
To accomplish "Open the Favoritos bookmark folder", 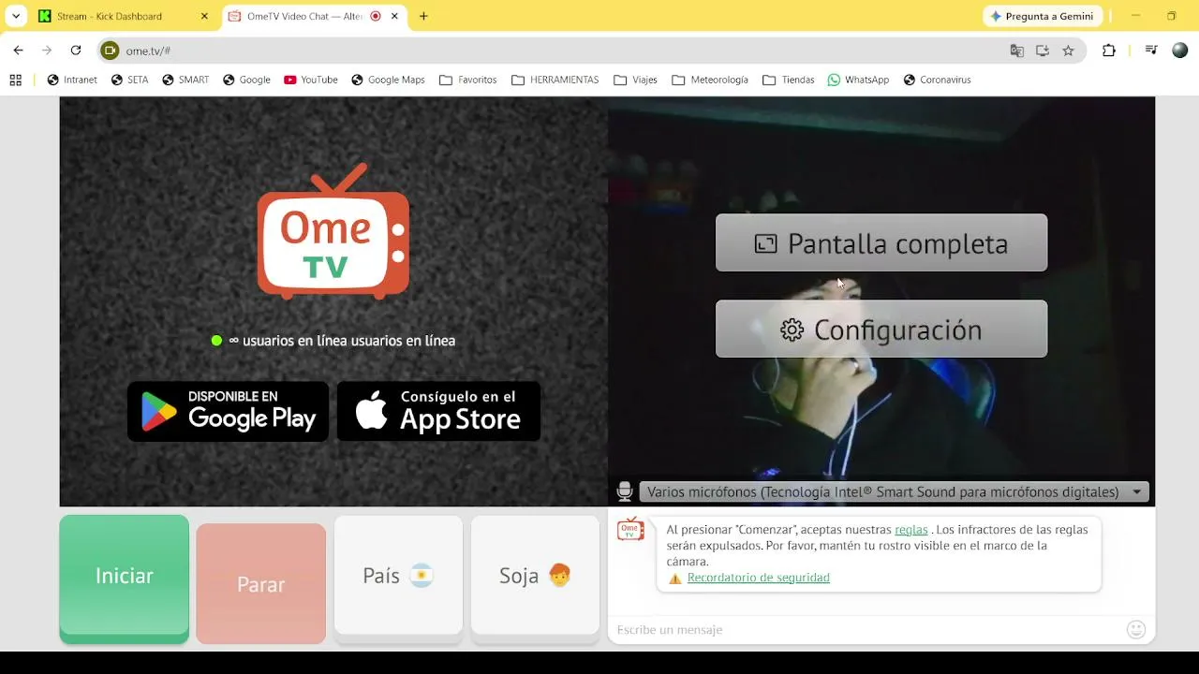I will tap(467, 80).
